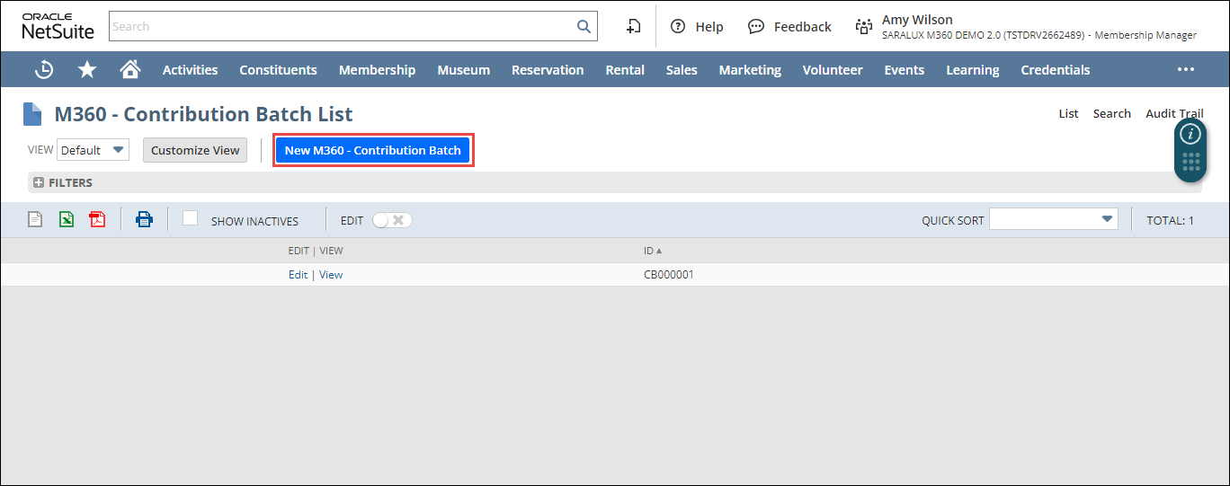
Task: Go to the Home house icon
Action: coord(130,70)
